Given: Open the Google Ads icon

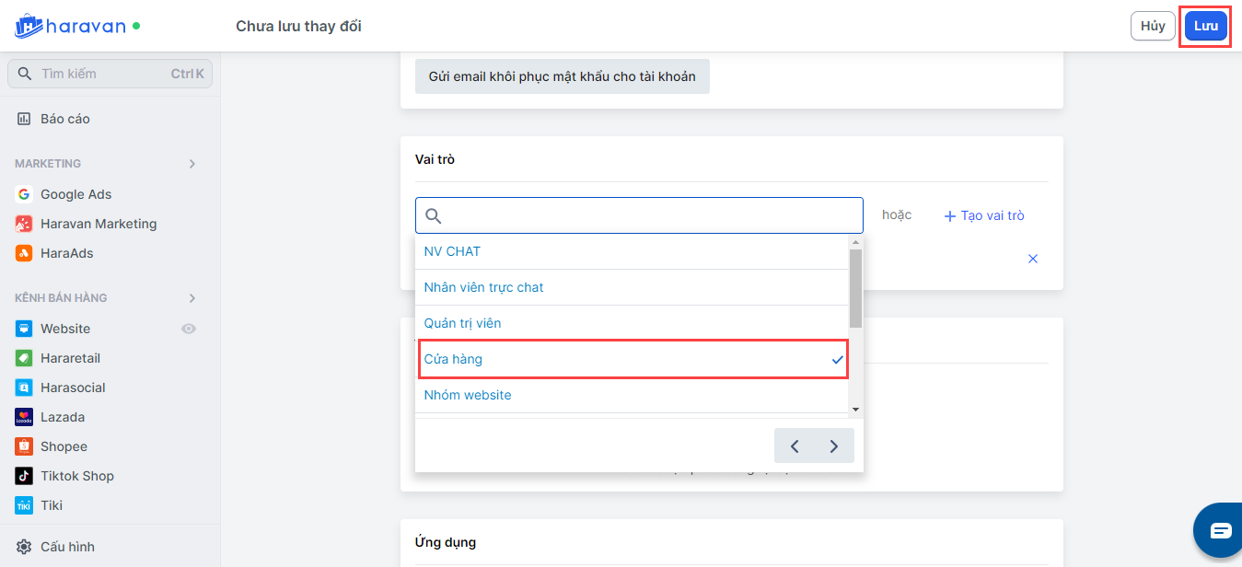Looking at the screenshot, I should 24,194.
